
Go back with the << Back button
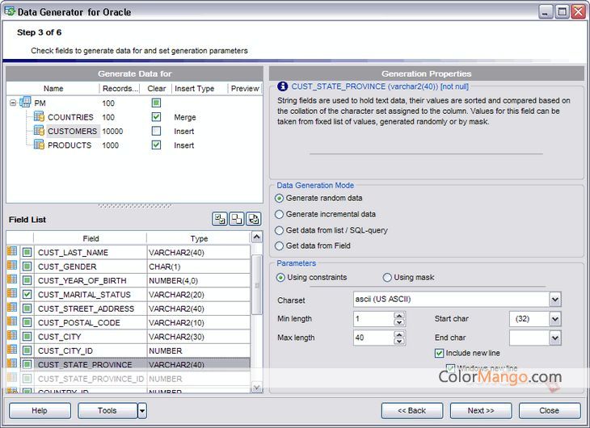point(412,411)
